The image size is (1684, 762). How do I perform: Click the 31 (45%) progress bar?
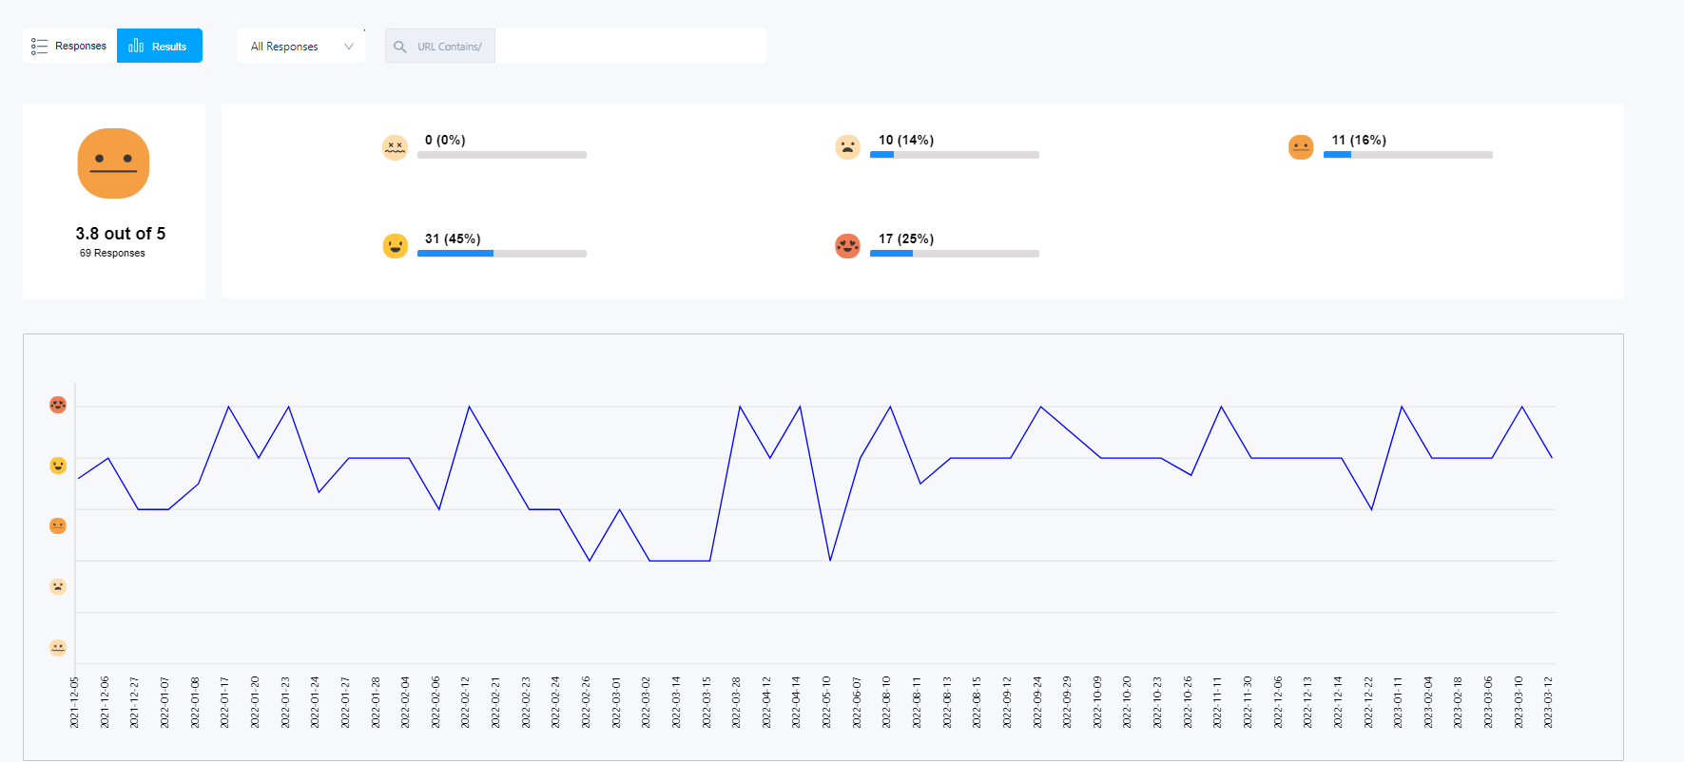(502, 254)
